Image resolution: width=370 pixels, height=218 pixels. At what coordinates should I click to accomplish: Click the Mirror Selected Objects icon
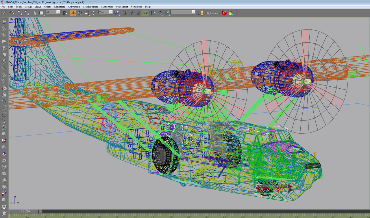[x=153, y=13]
